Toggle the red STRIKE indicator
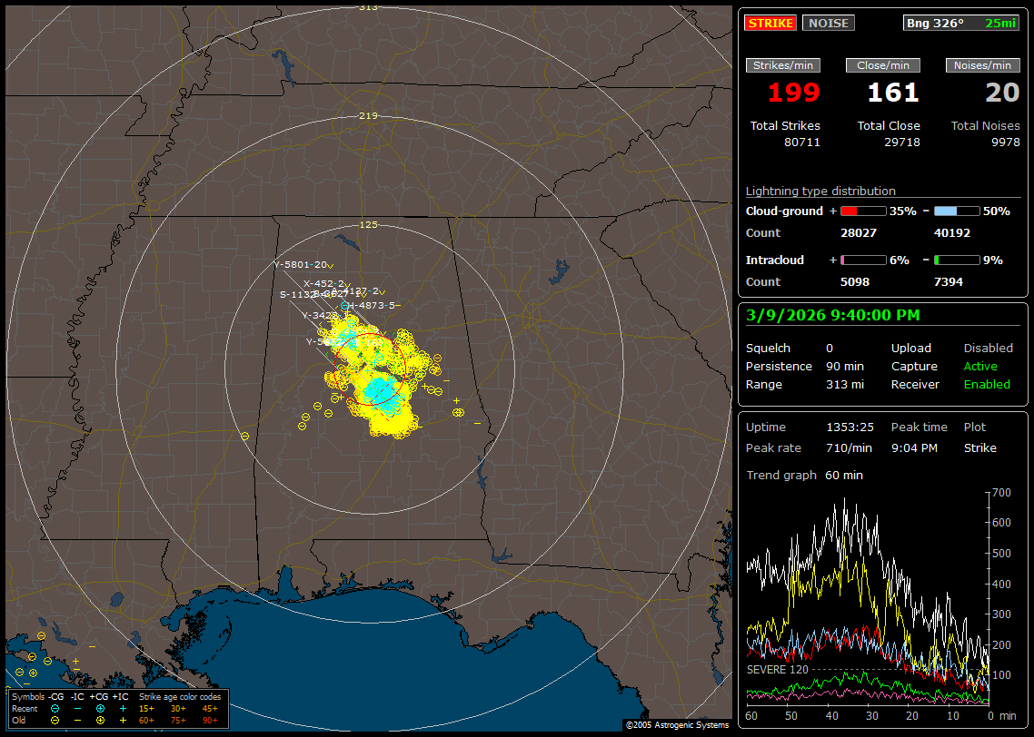Image resolution: width=1034 pixels, height=737 pixels. [771, 23]
